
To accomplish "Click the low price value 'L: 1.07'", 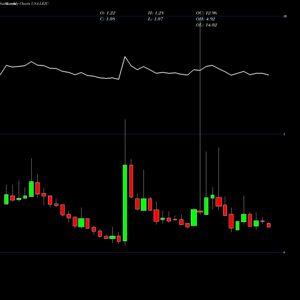I will click(155, 19).
